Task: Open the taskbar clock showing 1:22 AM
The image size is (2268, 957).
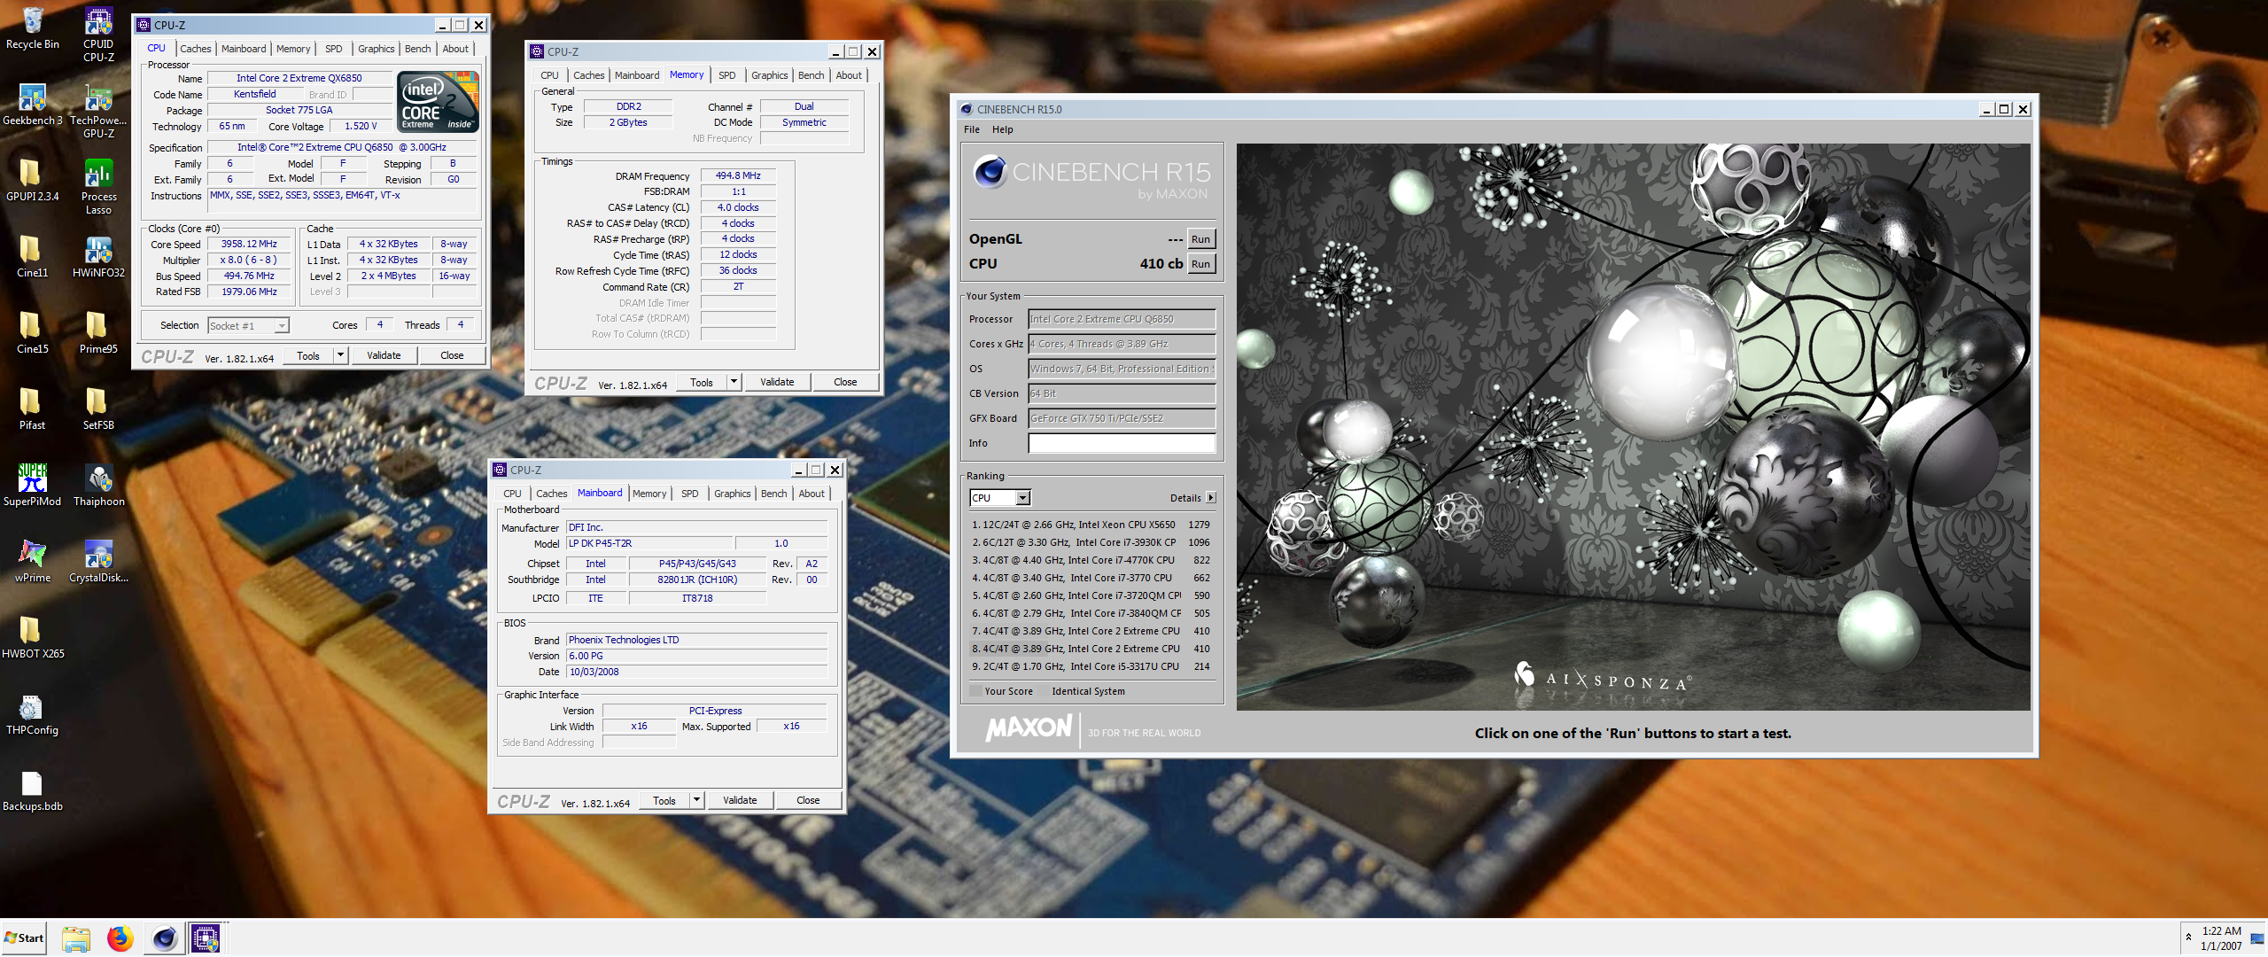Action: pyautogui.click(x=2221, y=938)
